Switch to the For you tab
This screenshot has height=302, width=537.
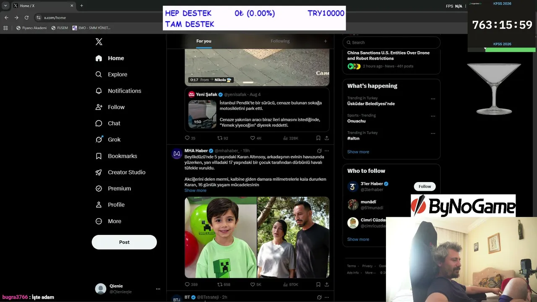pos(204,41)
